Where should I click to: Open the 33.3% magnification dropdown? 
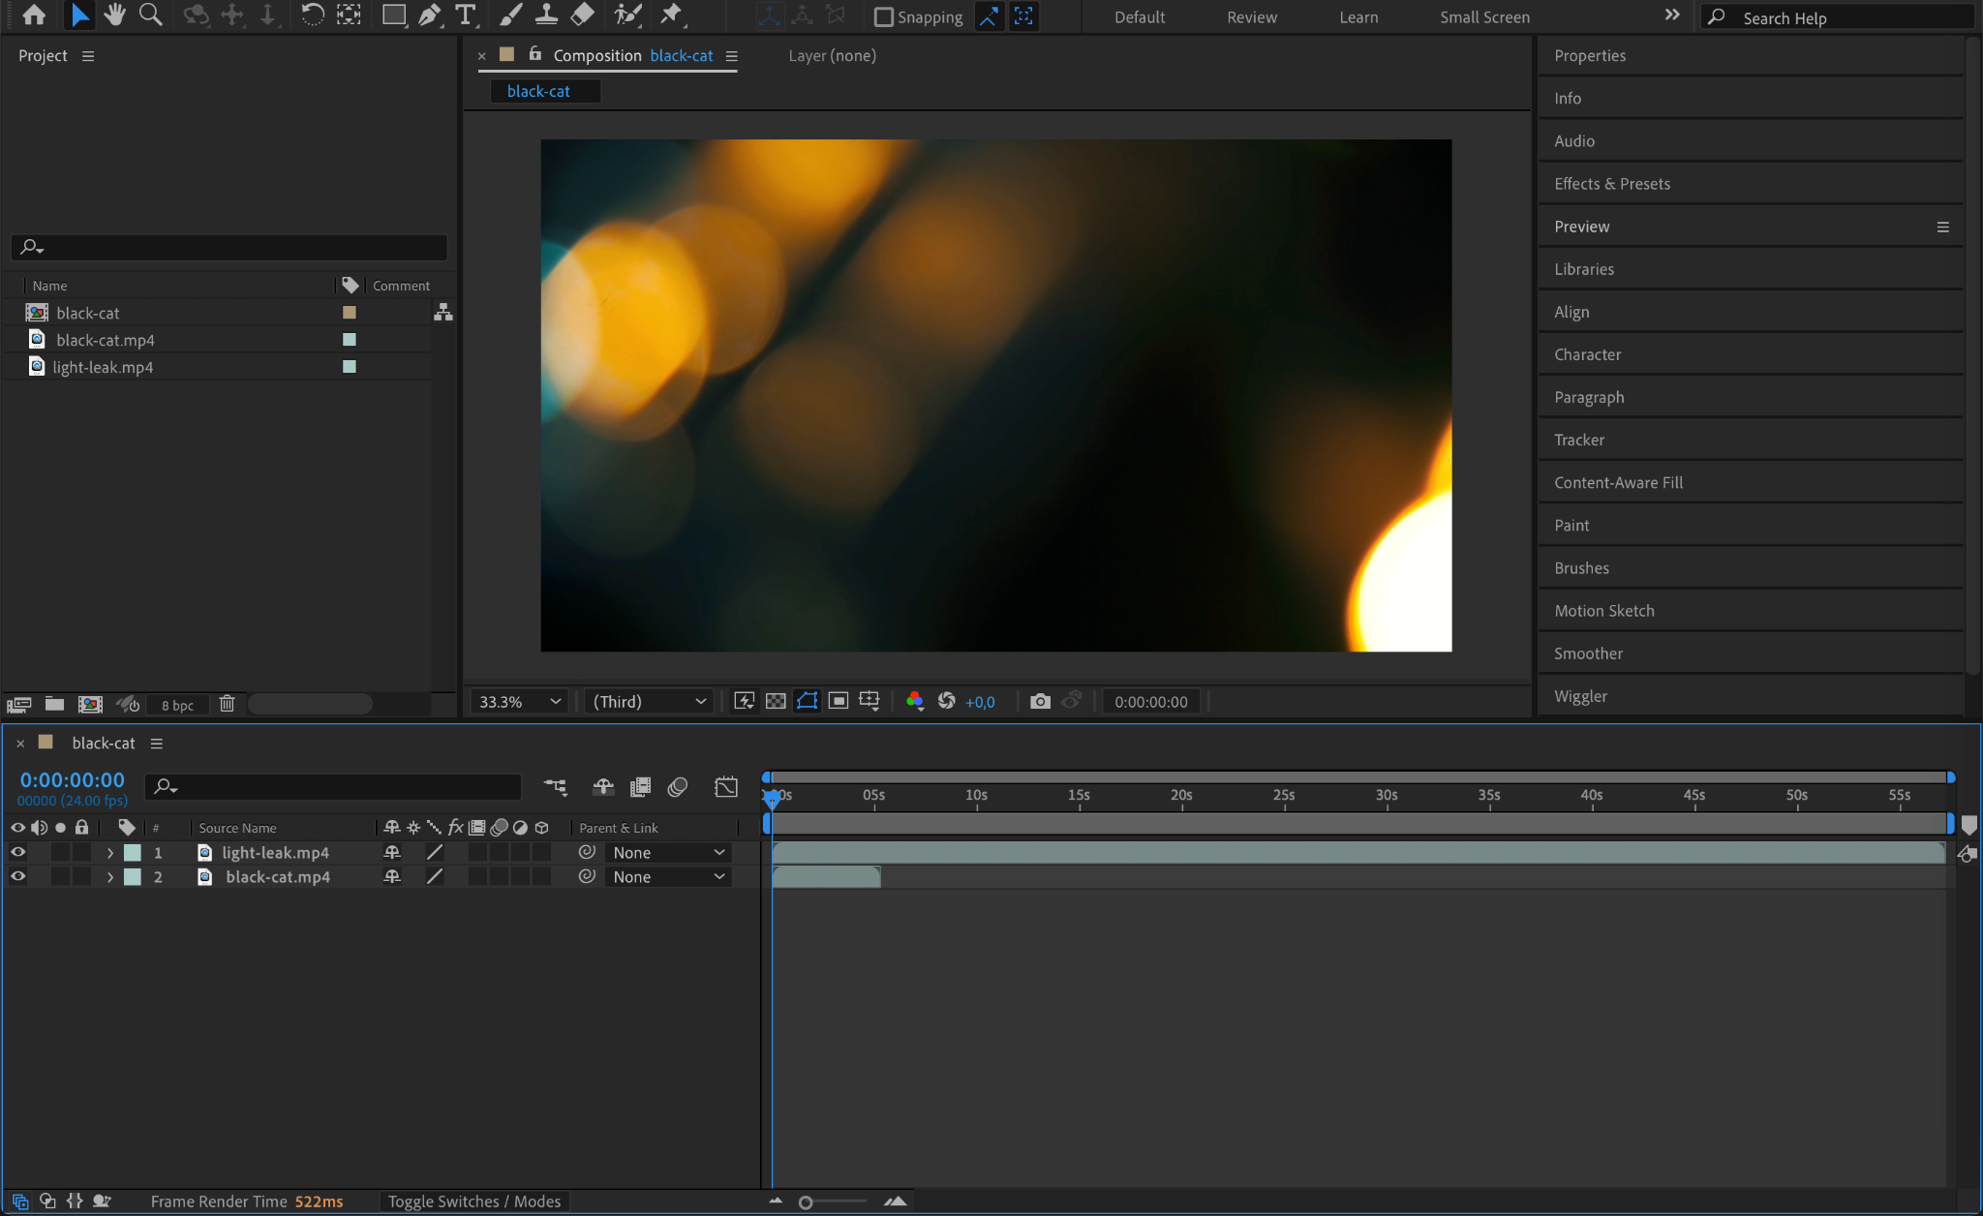(x=520, y=701)
